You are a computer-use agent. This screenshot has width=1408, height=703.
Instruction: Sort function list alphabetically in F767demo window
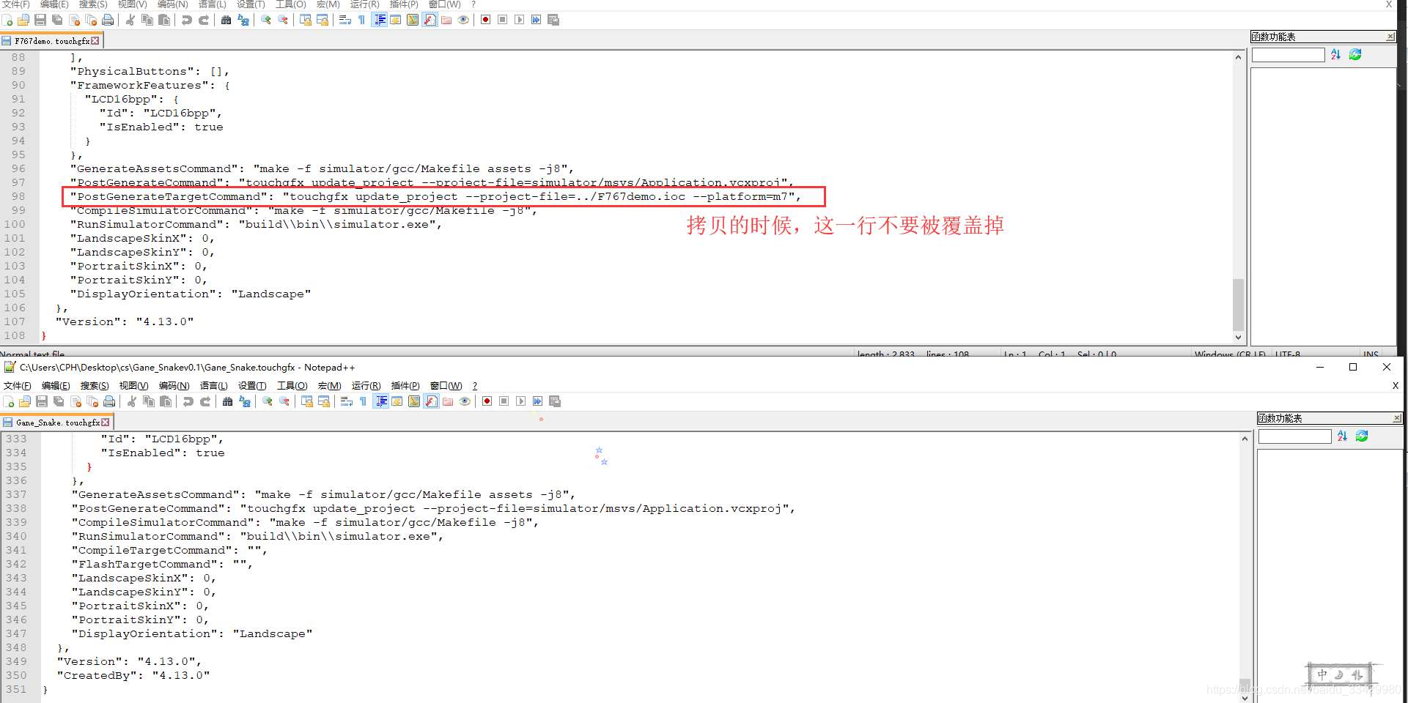click(1335, 54)
